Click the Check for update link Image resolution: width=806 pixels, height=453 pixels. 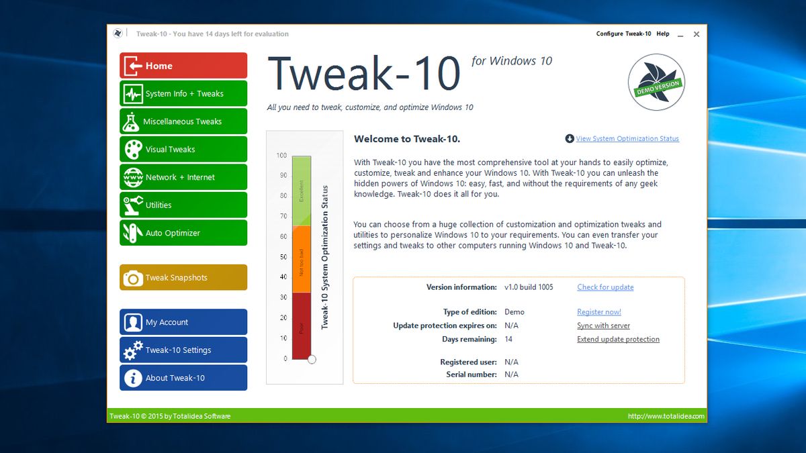(605, 287)
